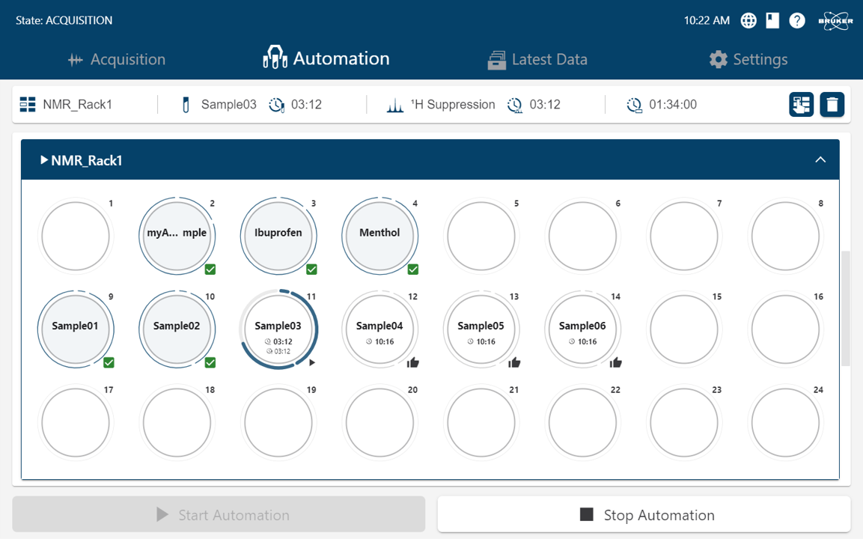Click the Sample03 name in the status bar

[228, 105]
